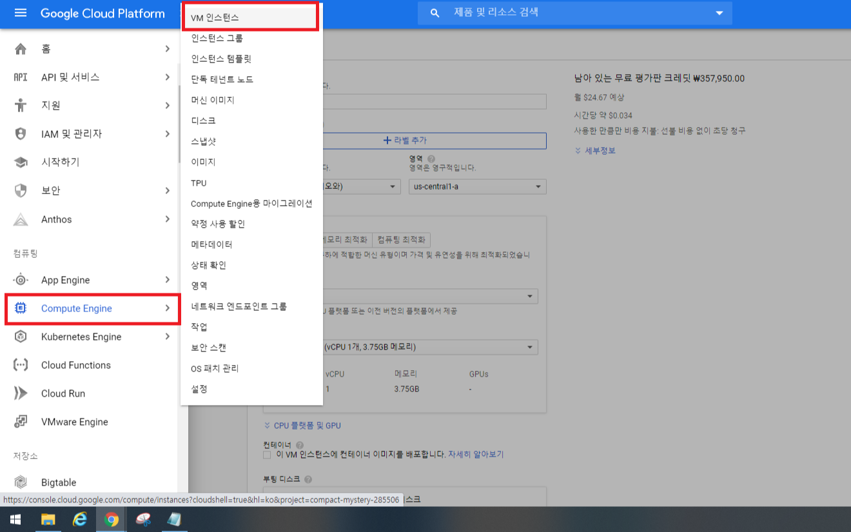Select 상태 확인 menu item
This screenshot has height=532, width=851.
point(251,265)
